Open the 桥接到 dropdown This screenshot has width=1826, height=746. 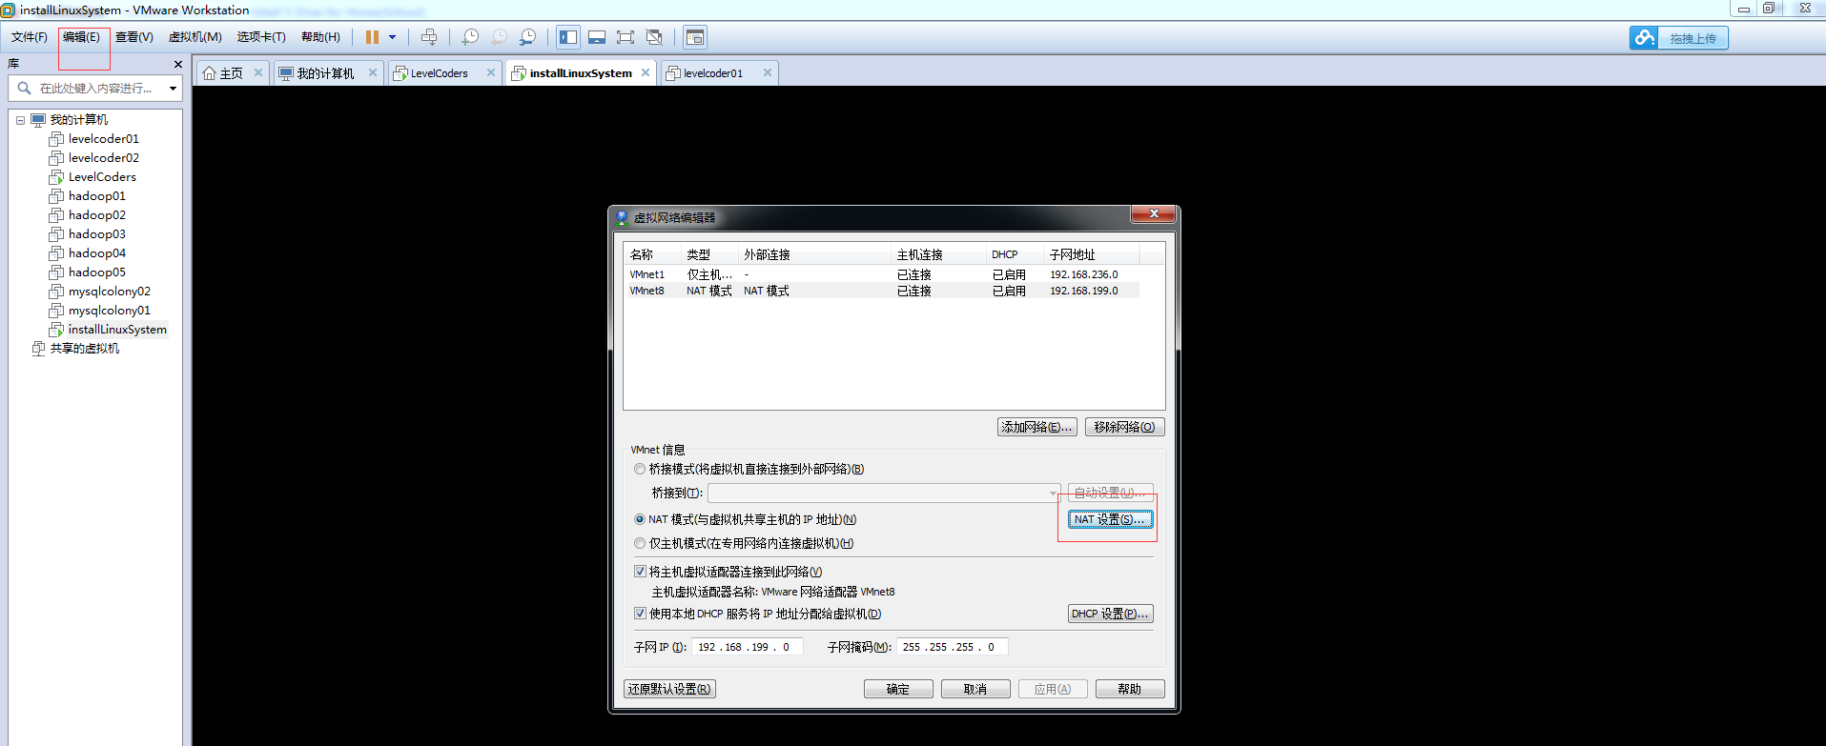coord(884,493)
